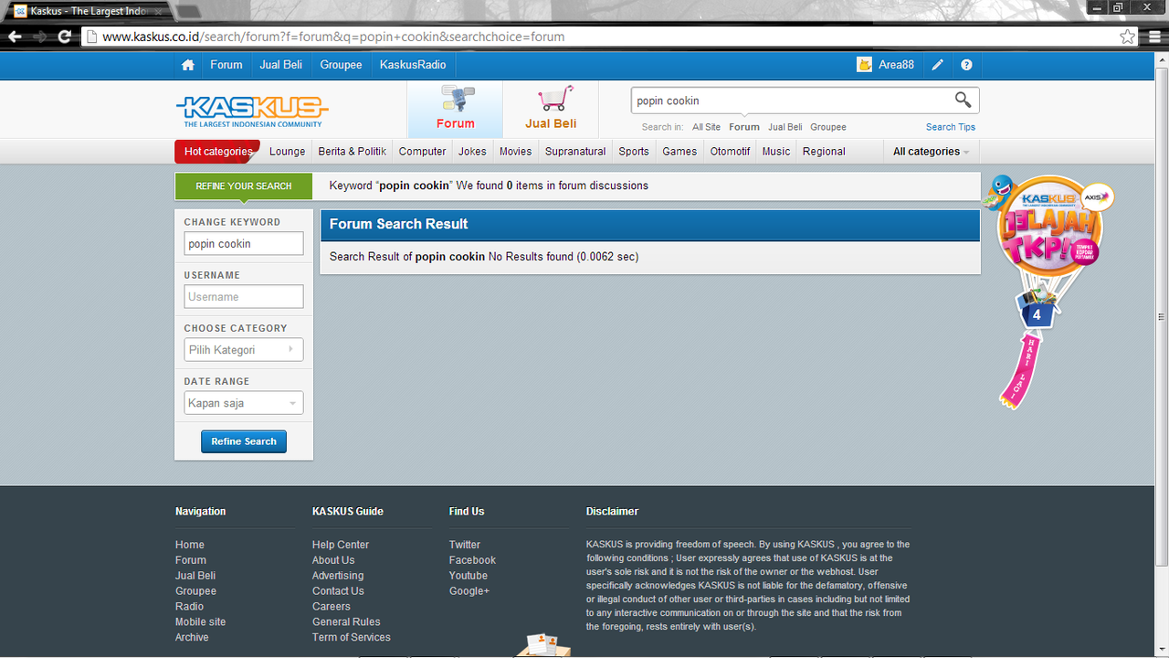Go back with the browser back arrow

tap(15, 37)
